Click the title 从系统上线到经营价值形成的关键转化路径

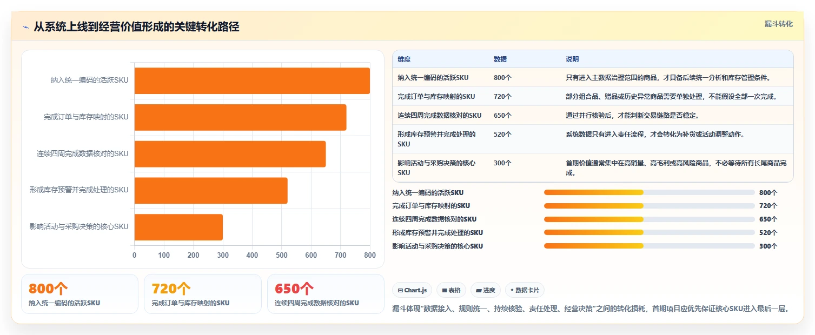[x=136, y=26]
